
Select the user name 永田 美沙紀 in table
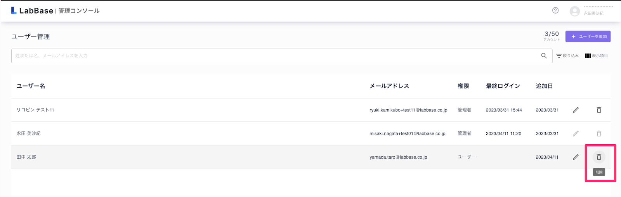point(28,133)
